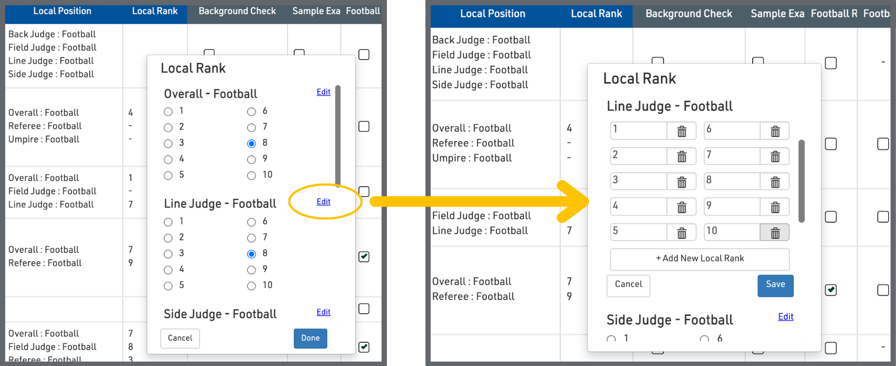896x366 pixels.
Task: Click Save button in right dialog
Action: tap(775, 285)
